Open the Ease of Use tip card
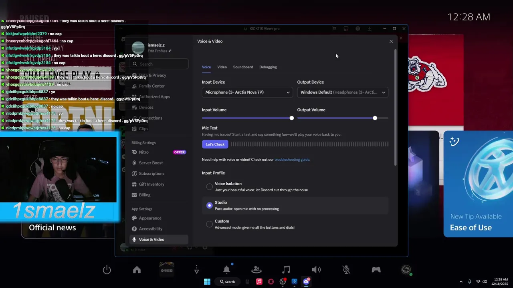This screenshot has height=288, width=513. [x=478, y=184]
